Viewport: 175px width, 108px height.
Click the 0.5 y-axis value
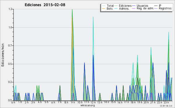[x=10, y=64]
